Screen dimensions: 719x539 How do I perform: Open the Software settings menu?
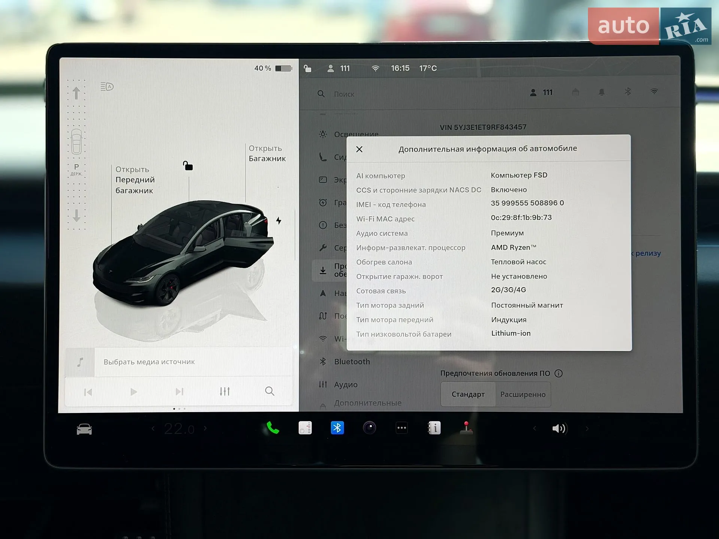point(330,270)
